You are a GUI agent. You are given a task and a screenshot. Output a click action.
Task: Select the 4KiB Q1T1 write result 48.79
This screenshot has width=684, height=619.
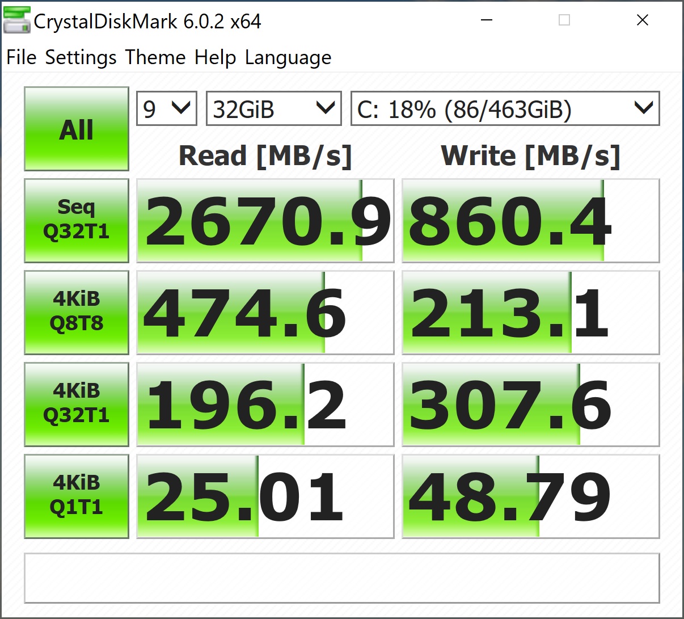(x=531, y=496)
